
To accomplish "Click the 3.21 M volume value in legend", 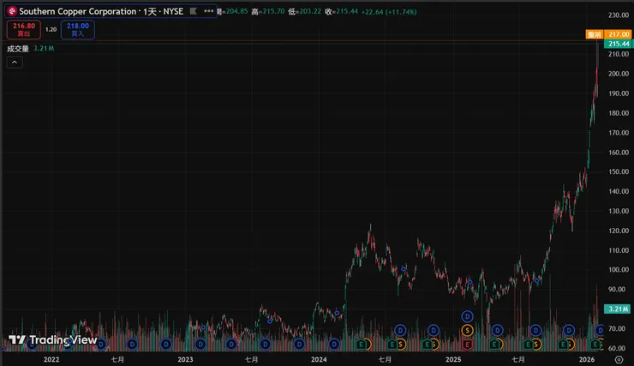I will pyautogui.click(x=44, y=49).
